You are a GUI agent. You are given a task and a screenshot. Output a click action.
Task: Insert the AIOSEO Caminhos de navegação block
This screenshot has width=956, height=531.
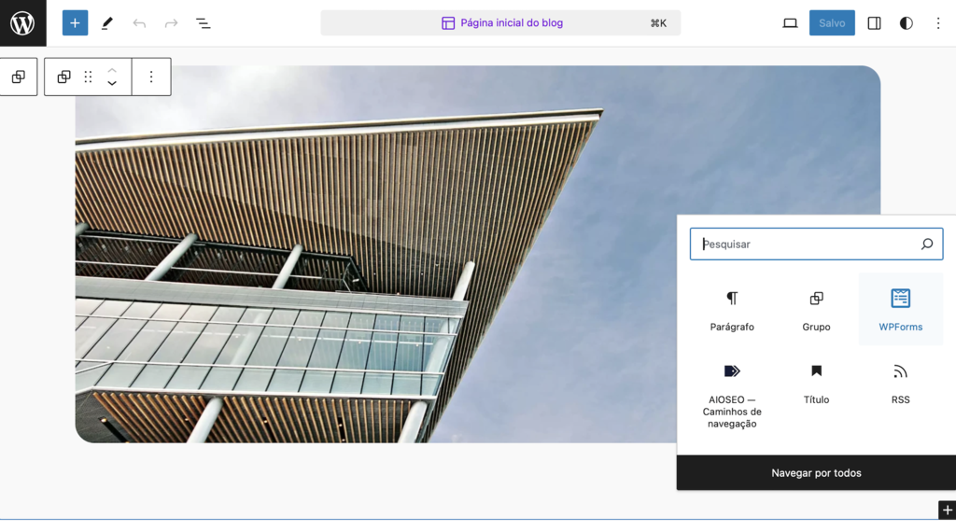pos(732,395)
